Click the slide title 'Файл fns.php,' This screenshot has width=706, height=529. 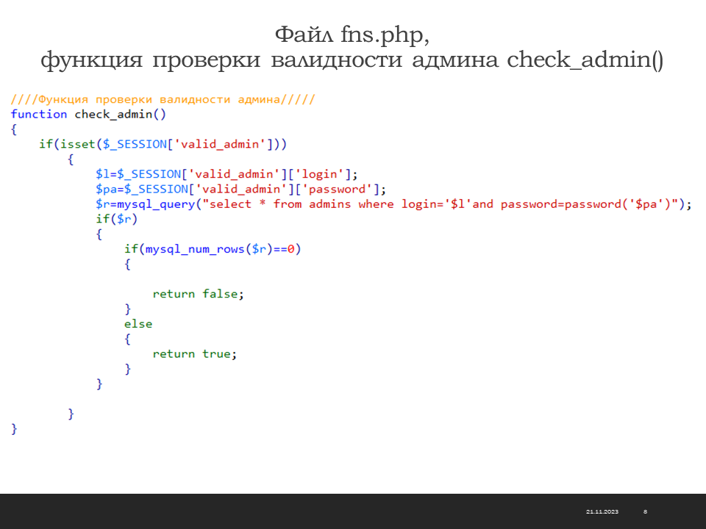coord(352,34)
